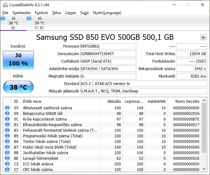
Task: Click the ID column header
Action: pos(16,102)
